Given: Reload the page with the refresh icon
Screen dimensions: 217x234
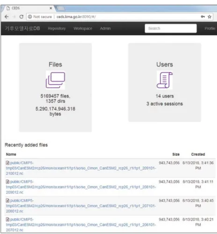Looking at the screenshot, I should pyautogui.click(x=22, y=17).
